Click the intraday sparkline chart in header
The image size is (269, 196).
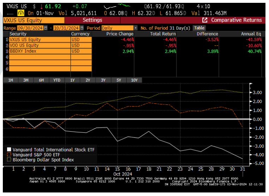point(117,6)
